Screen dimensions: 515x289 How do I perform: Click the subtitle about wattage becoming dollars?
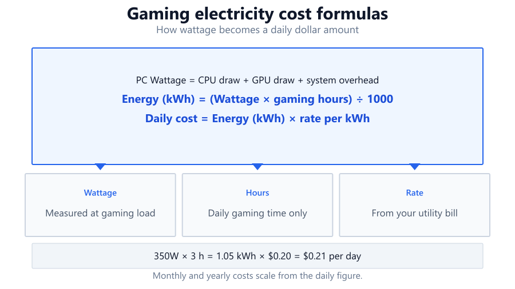[x=257, y=30]
